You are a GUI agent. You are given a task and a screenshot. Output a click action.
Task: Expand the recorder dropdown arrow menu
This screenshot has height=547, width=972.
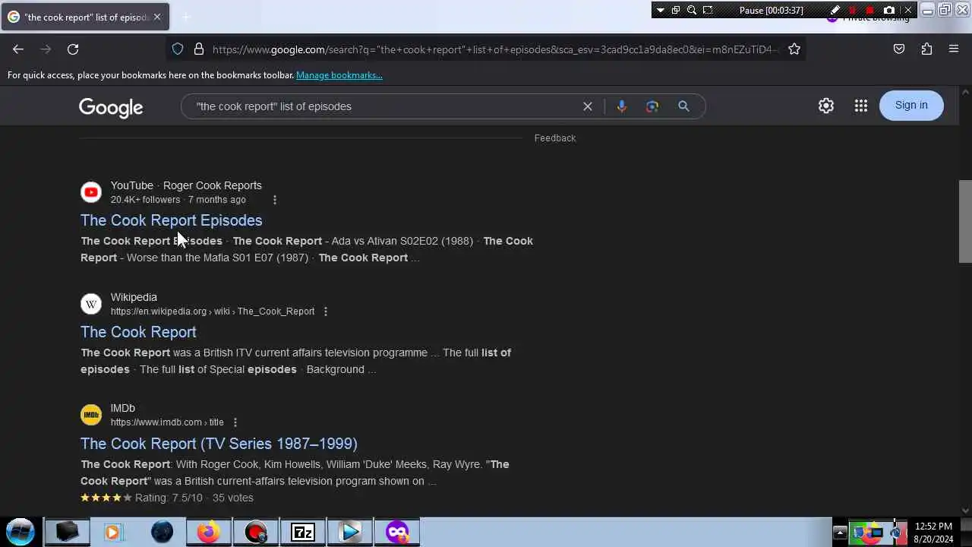coord(661,10)
